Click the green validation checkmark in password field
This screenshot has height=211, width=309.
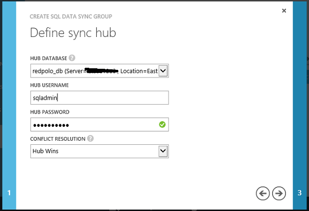pos(162,125)
